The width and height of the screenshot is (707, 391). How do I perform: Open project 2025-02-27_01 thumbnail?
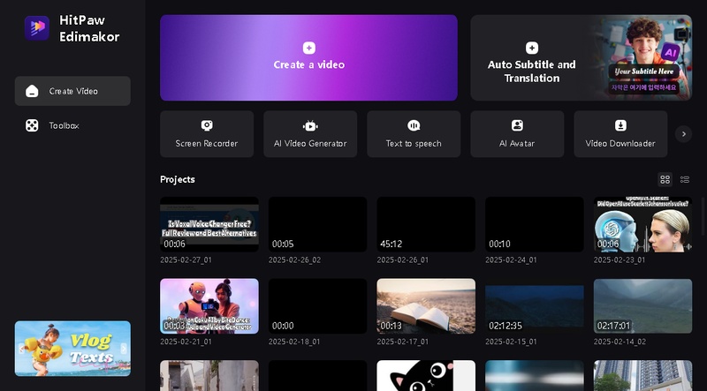click(x=209, y=224)
